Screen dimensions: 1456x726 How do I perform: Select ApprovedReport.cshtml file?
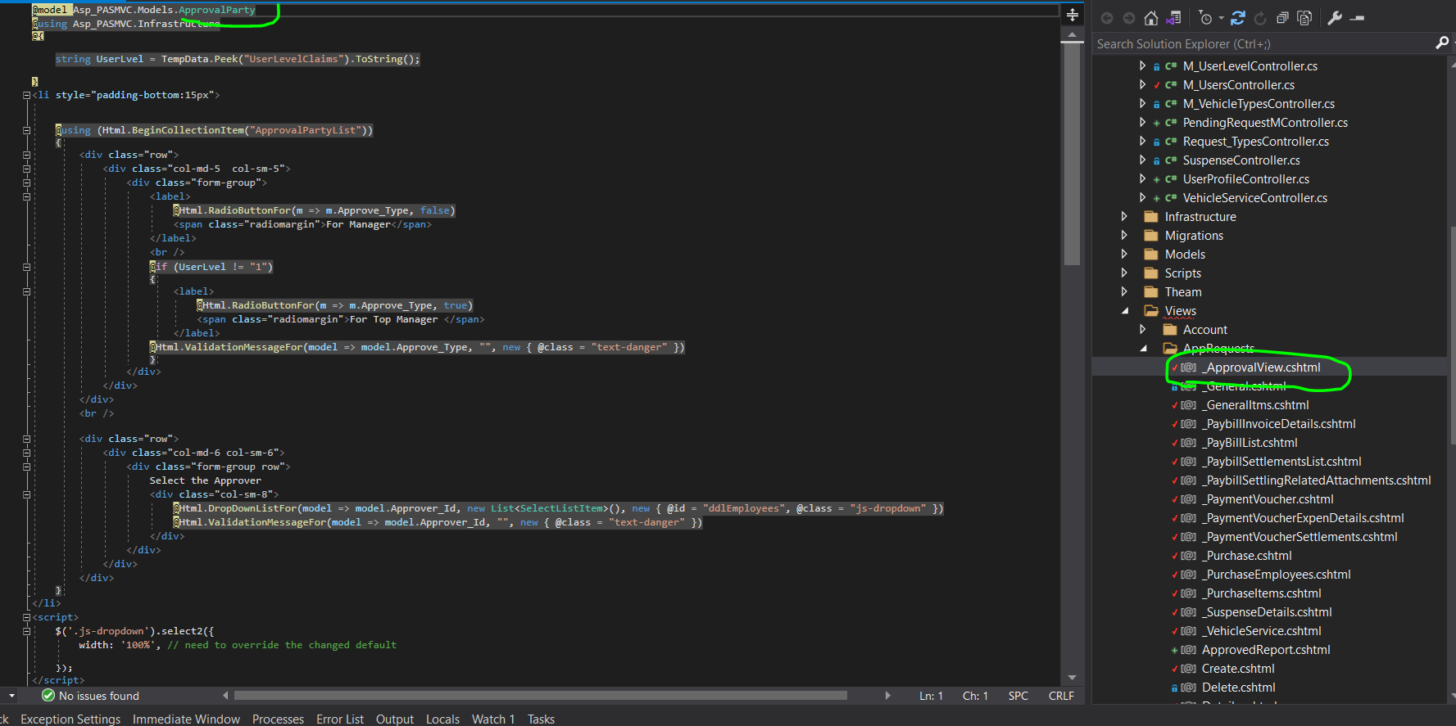click(1266, 650)
